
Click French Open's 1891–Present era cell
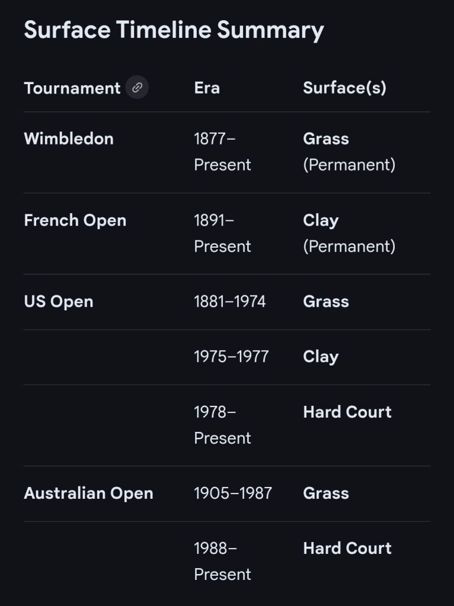[x=222, y=233]
